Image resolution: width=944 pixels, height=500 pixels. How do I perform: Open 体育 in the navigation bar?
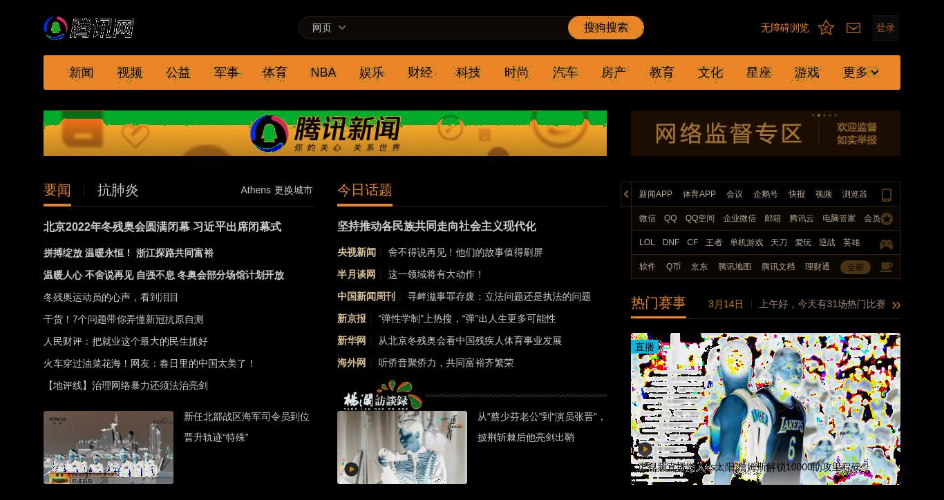click(275, 73)
